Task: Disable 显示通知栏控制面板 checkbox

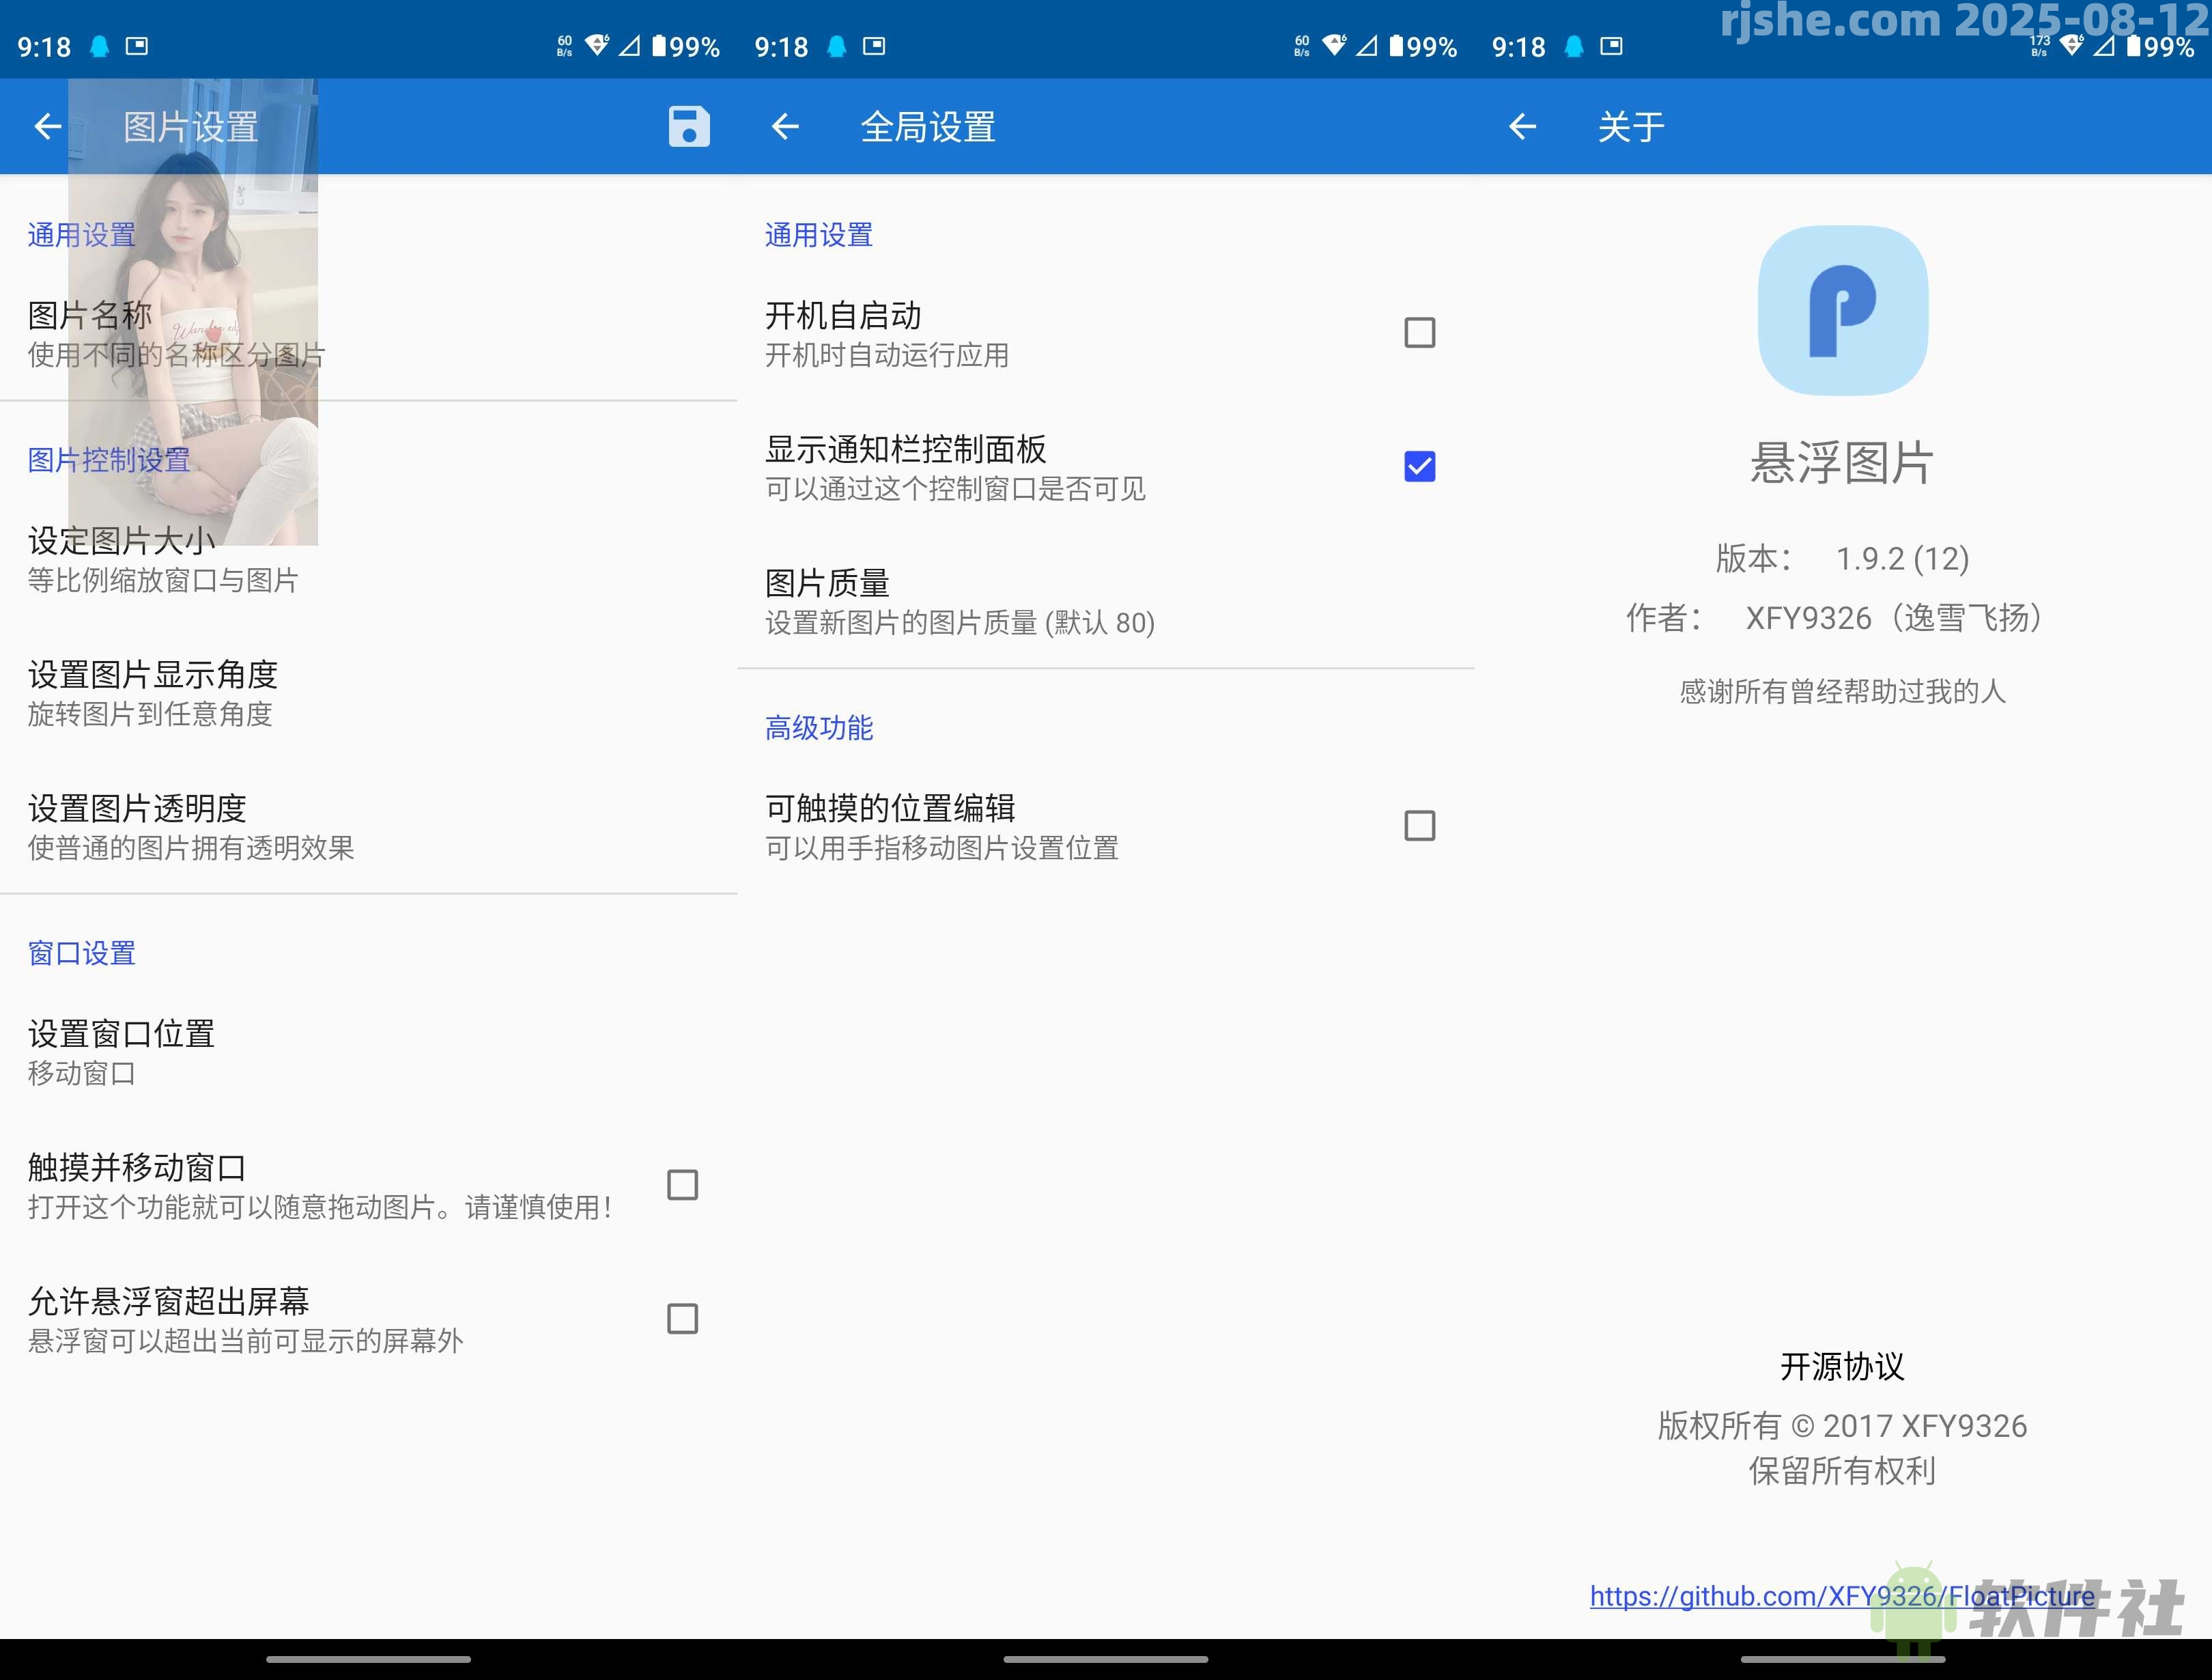Action: (1419, 465)
